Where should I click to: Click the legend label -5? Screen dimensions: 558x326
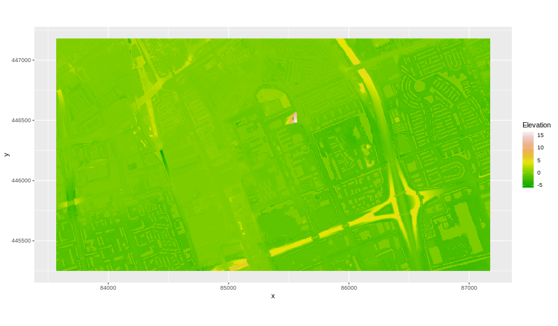coord(540,184)
